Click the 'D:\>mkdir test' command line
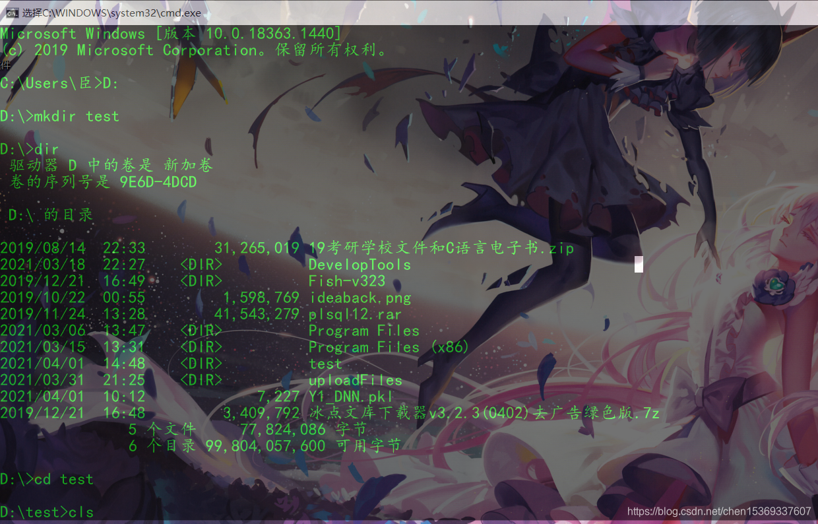Image resolution: width=818 pixels, height=524 pixels. point(59,116)
